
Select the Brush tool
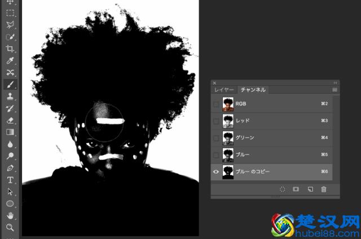point(10,85)
